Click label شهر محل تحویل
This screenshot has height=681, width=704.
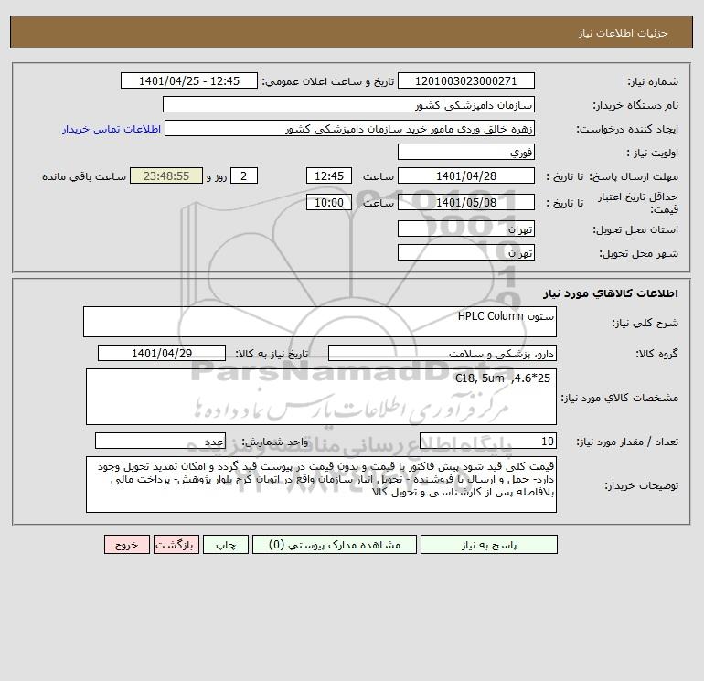coord(639,253)
